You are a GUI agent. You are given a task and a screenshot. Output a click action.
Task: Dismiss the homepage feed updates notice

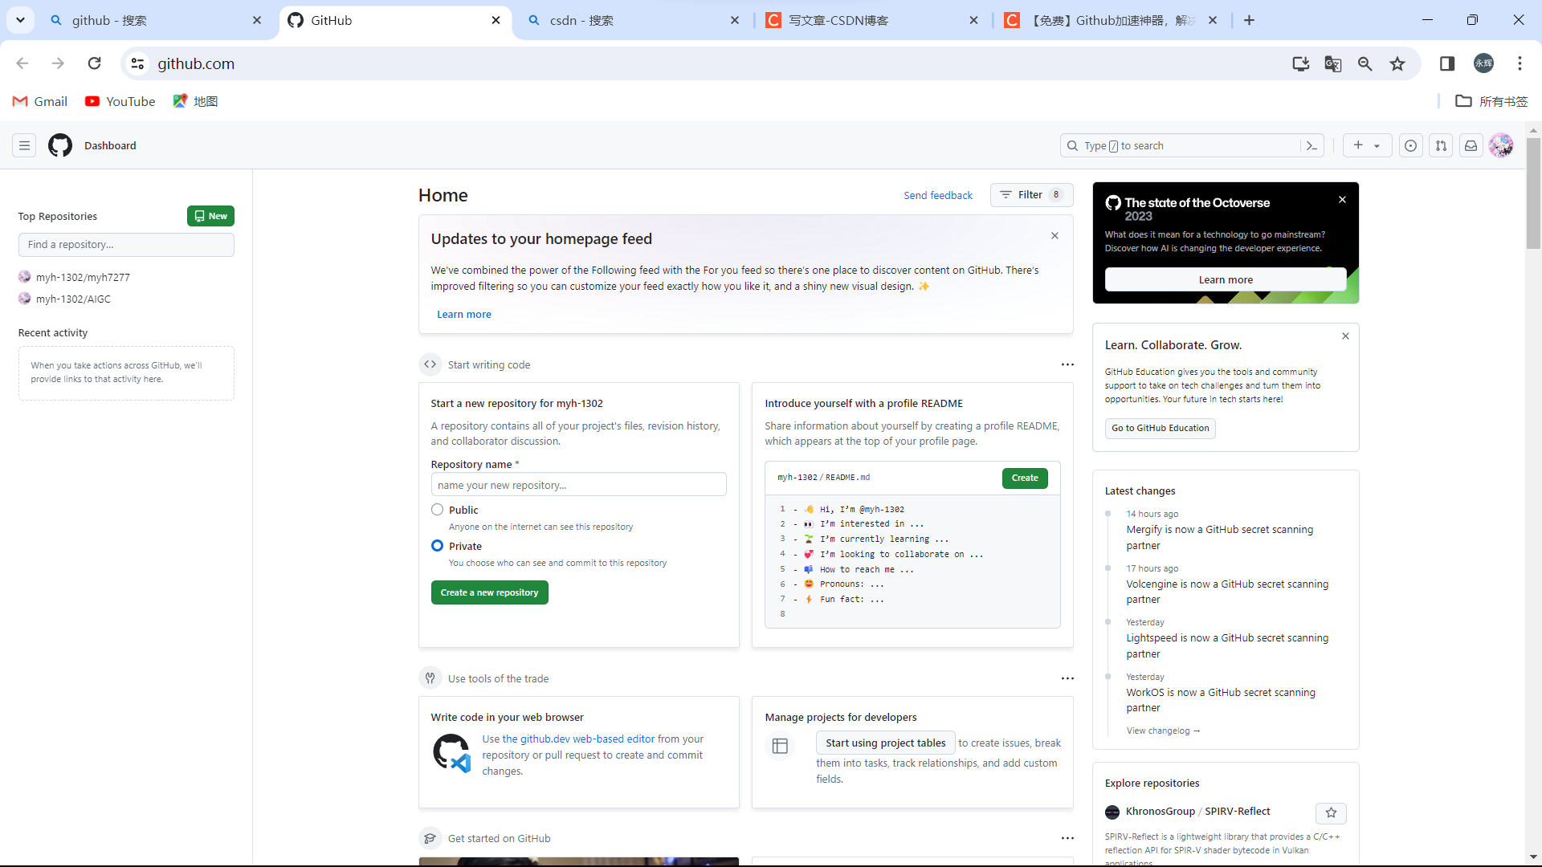[x=1055, y=236]
